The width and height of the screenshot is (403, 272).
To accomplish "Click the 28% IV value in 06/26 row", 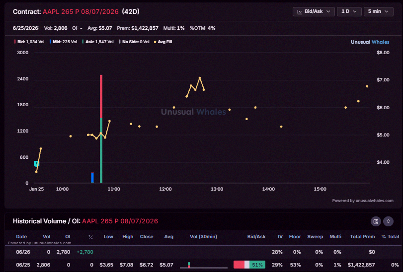I will [x=277, y=252].
